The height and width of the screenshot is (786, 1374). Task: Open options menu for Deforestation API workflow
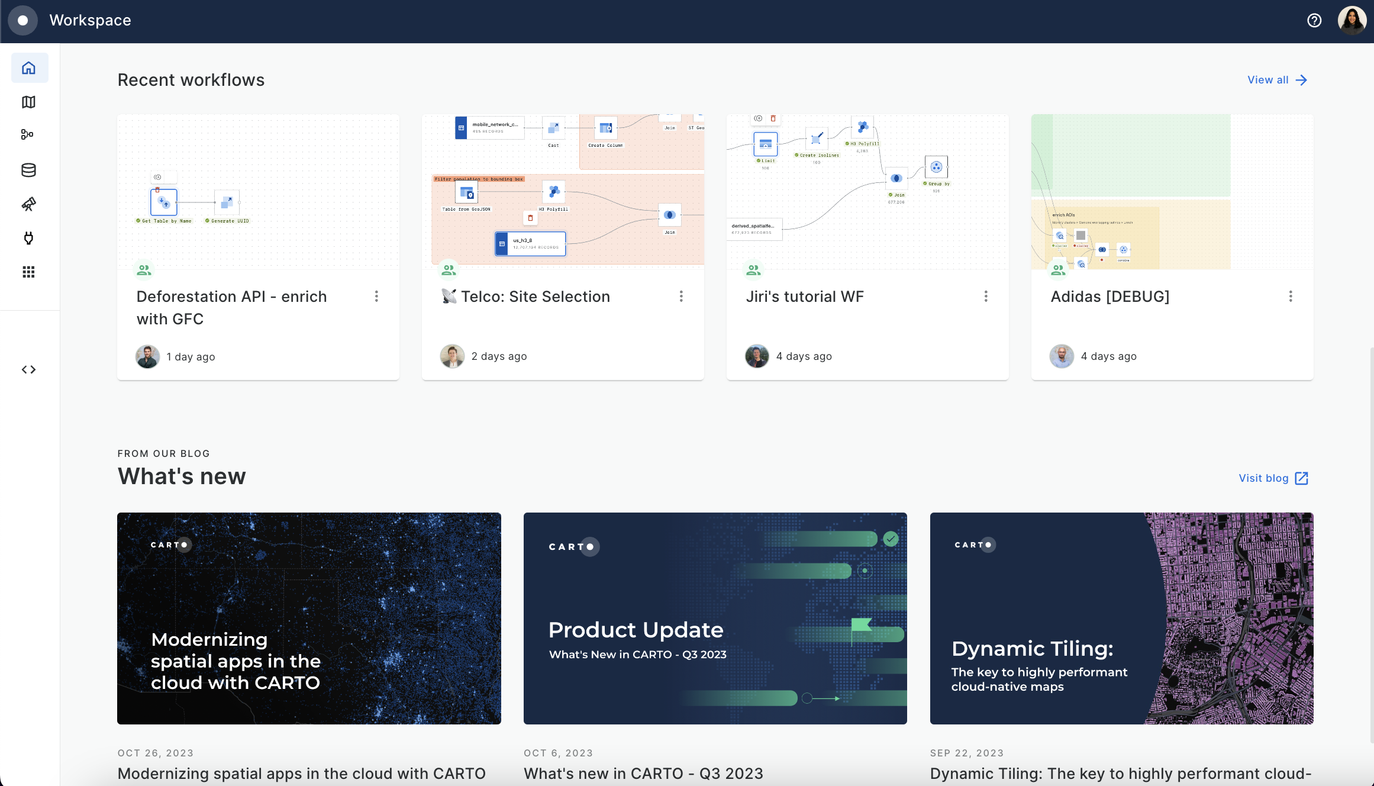tap(376, 296)
